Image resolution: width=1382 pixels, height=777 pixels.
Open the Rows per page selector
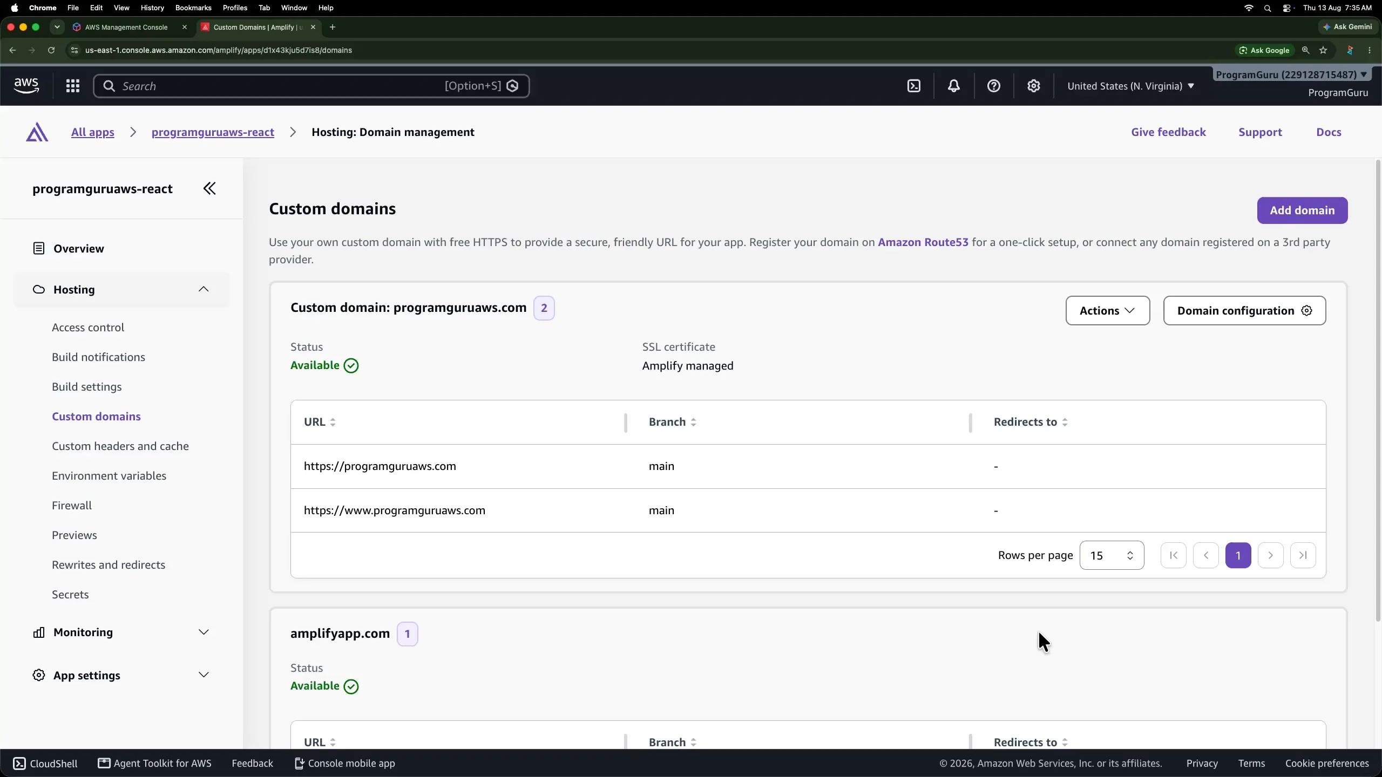point(1112,555)
